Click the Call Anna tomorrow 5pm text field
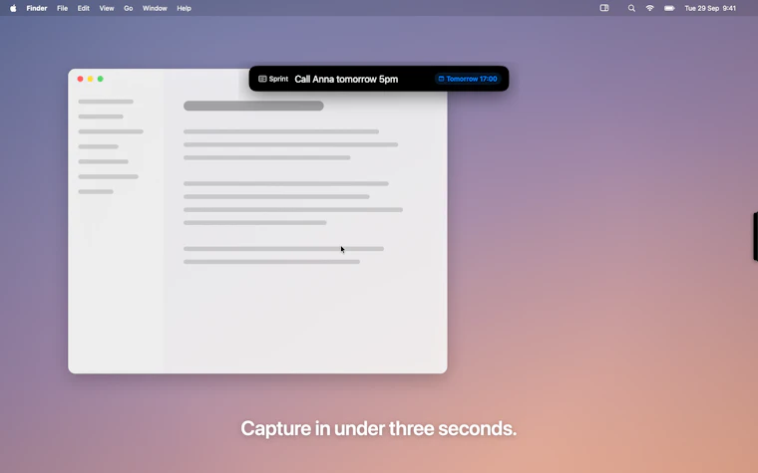This screenshot has width=758, height=473. [346, 79]
